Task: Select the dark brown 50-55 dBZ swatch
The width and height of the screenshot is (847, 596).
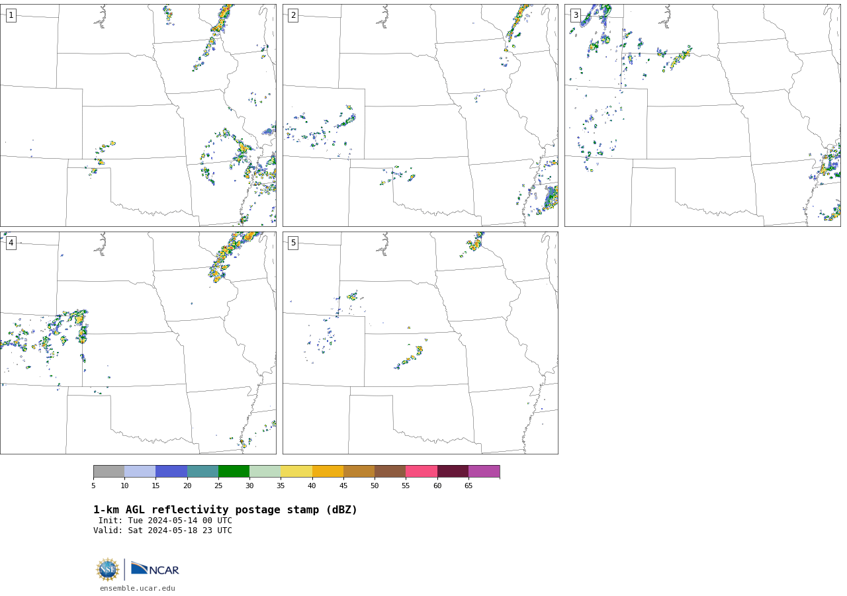Action: (x=390, y=472)
